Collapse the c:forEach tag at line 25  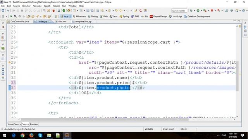coord(17,42)
